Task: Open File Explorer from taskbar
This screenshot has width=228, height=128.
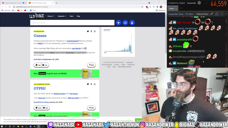Action: (x=18, y=127)
